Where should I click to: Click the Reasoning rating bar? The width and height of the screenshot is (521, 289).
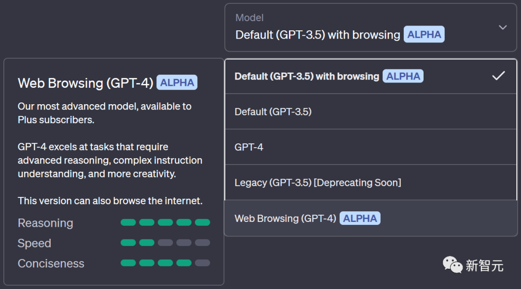click(x=165, y=222)
